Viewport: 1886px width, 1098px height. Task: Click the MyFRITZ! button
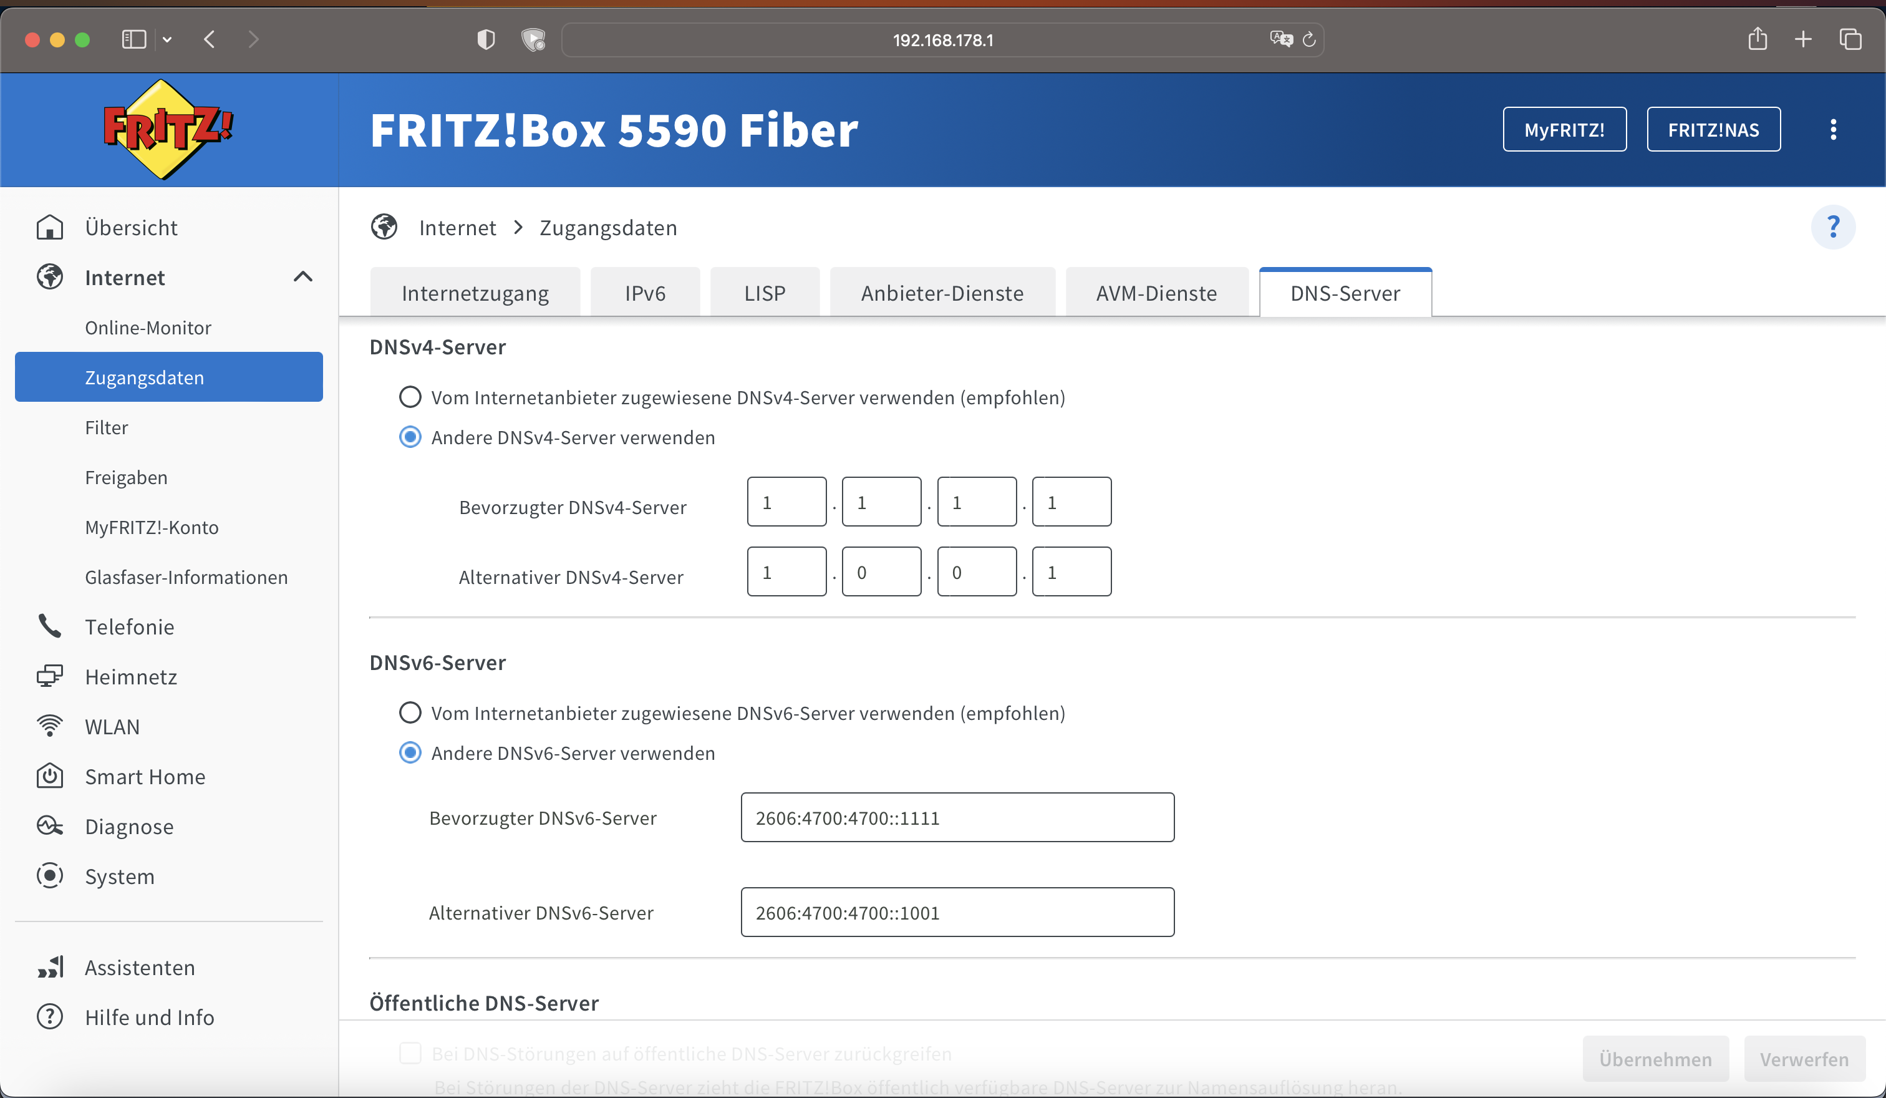tap(1564, 130)
